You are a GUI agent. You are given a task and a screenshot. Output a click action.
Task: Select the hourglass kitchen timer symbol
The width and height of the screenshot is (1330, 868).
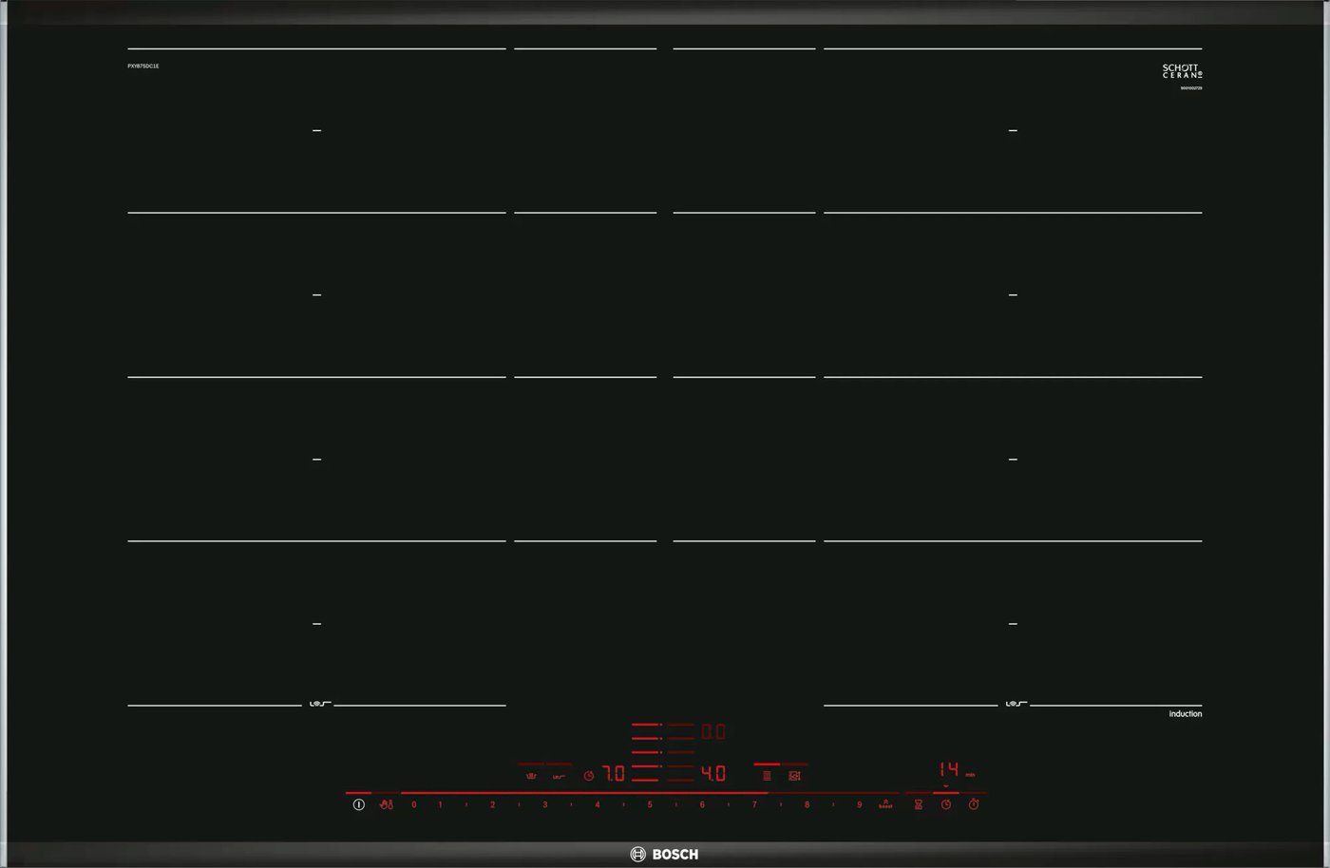point(919,804)
